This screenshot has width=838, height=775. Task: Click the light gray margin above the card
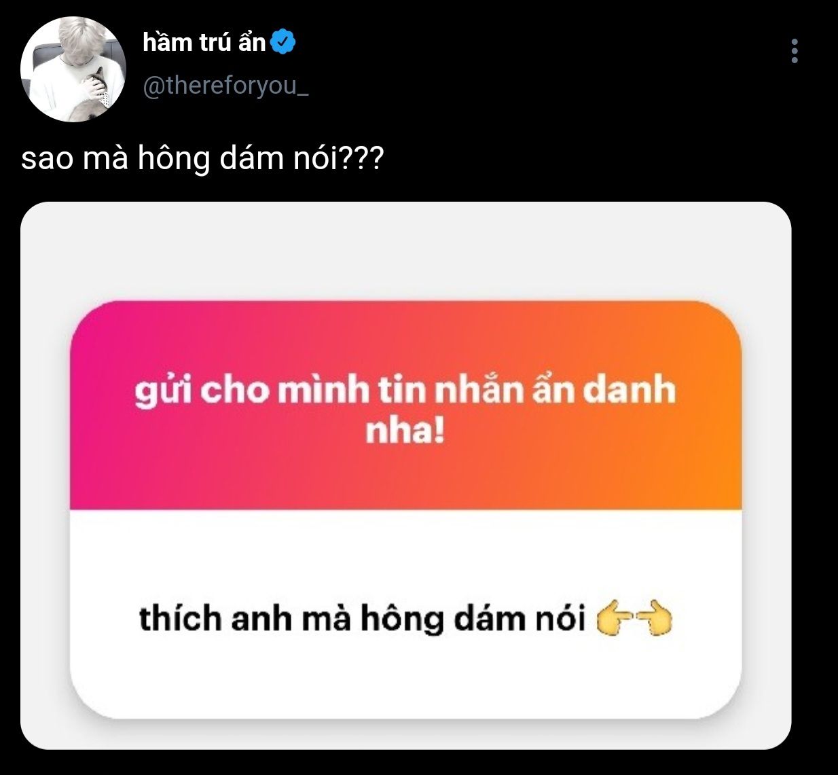405,251
